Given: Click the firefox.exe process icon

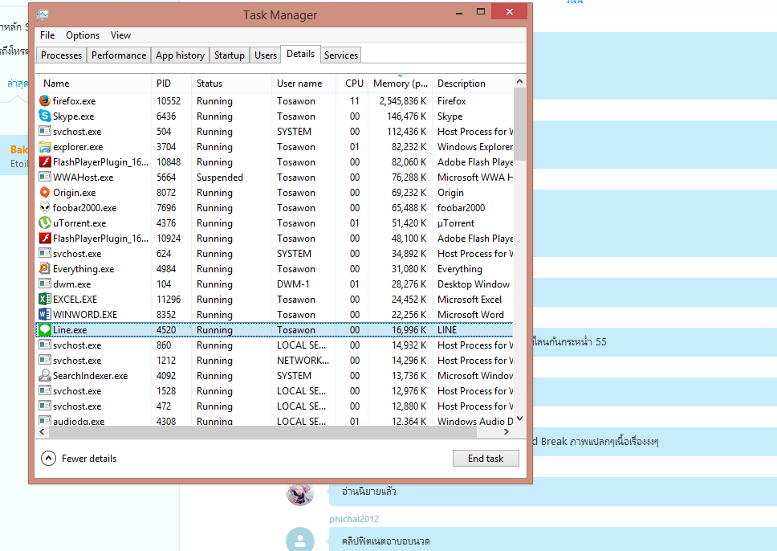Looking at the screenshot, I should tap(45, 100).
